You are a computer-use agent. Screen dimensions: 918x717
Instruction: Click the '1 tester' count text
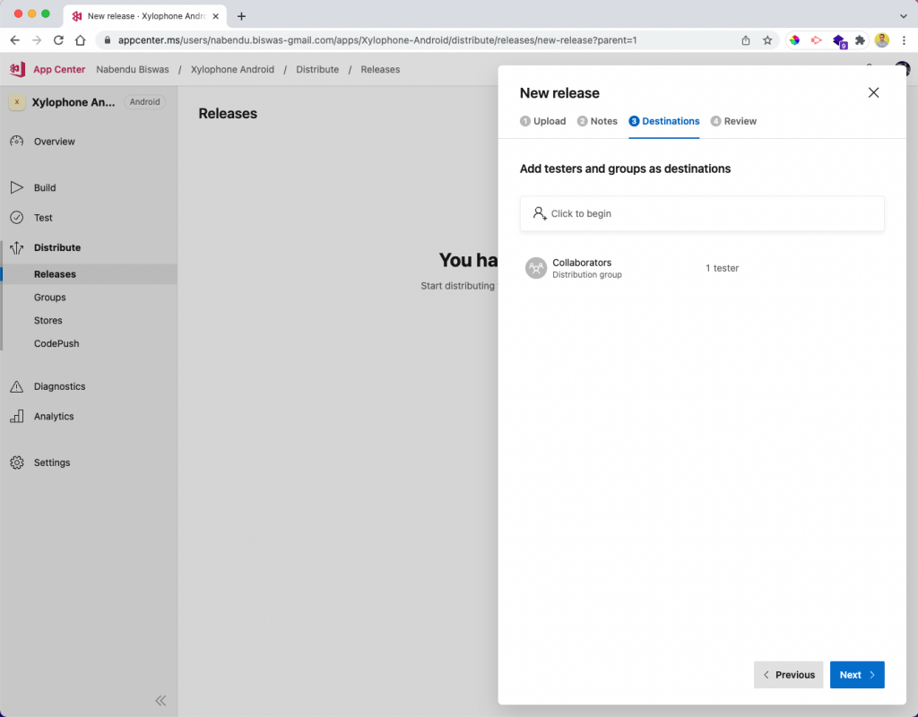pyautogui.click(x=722, y=268)
